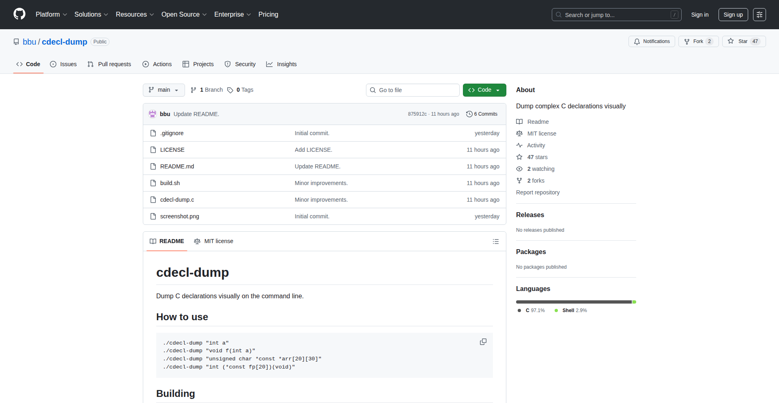Open the green Code dropdown
The width and height of the screenshot is (779, 403).
coord(484,90)
